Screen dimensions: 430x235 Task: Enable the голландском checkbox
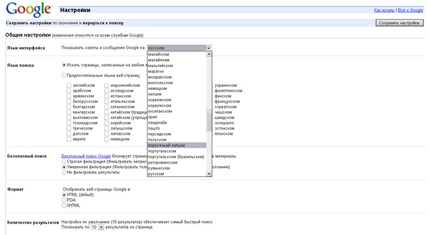tap(69, 123)
